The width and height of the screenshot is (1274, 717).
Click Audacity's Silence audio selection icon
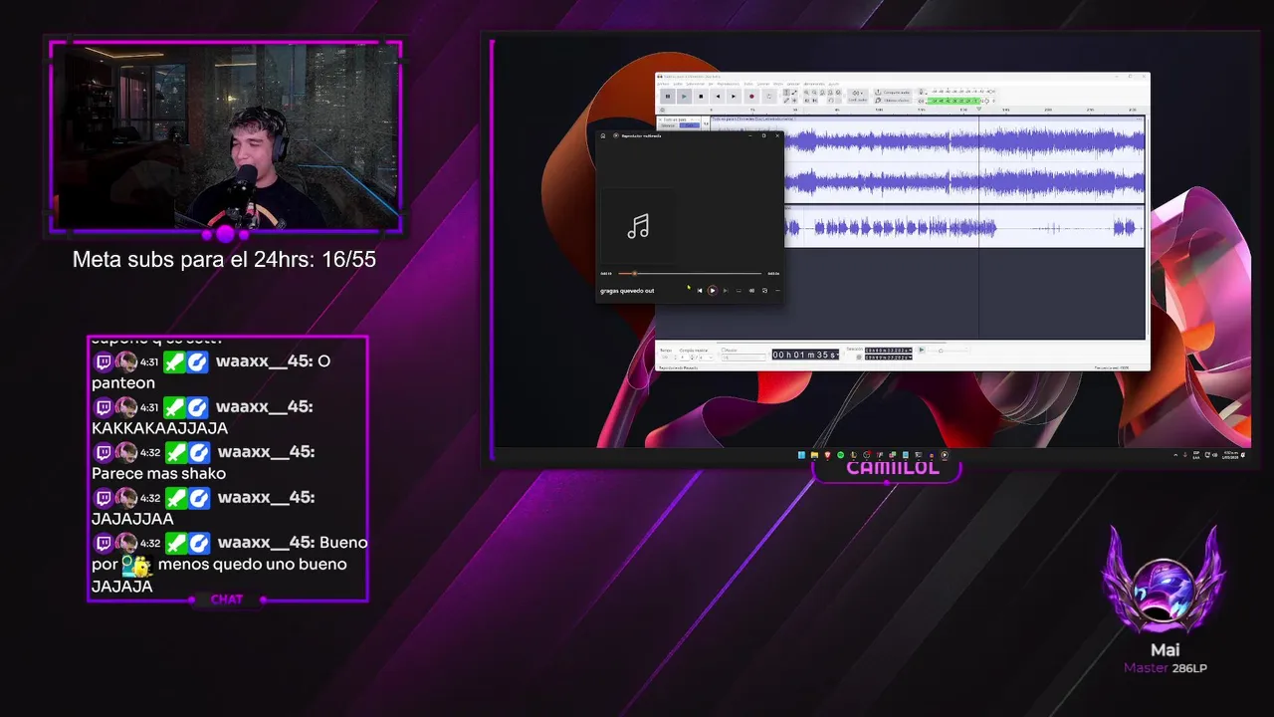(815, 101)
